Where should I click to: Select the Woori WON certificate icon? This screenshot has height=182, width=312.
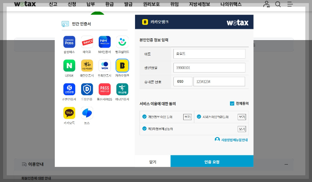click(x=105, y=65)
